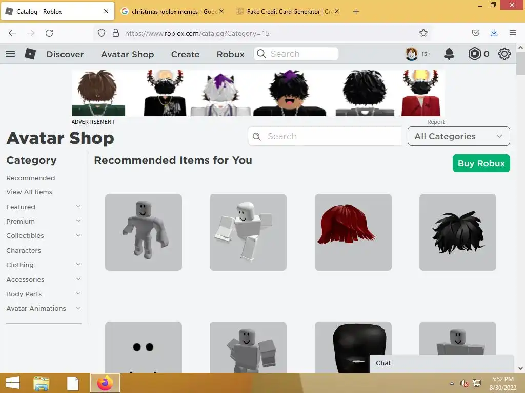Open the Robux balance icon
The width and height of the screenshot is (525, 393).
pos(474,54)
